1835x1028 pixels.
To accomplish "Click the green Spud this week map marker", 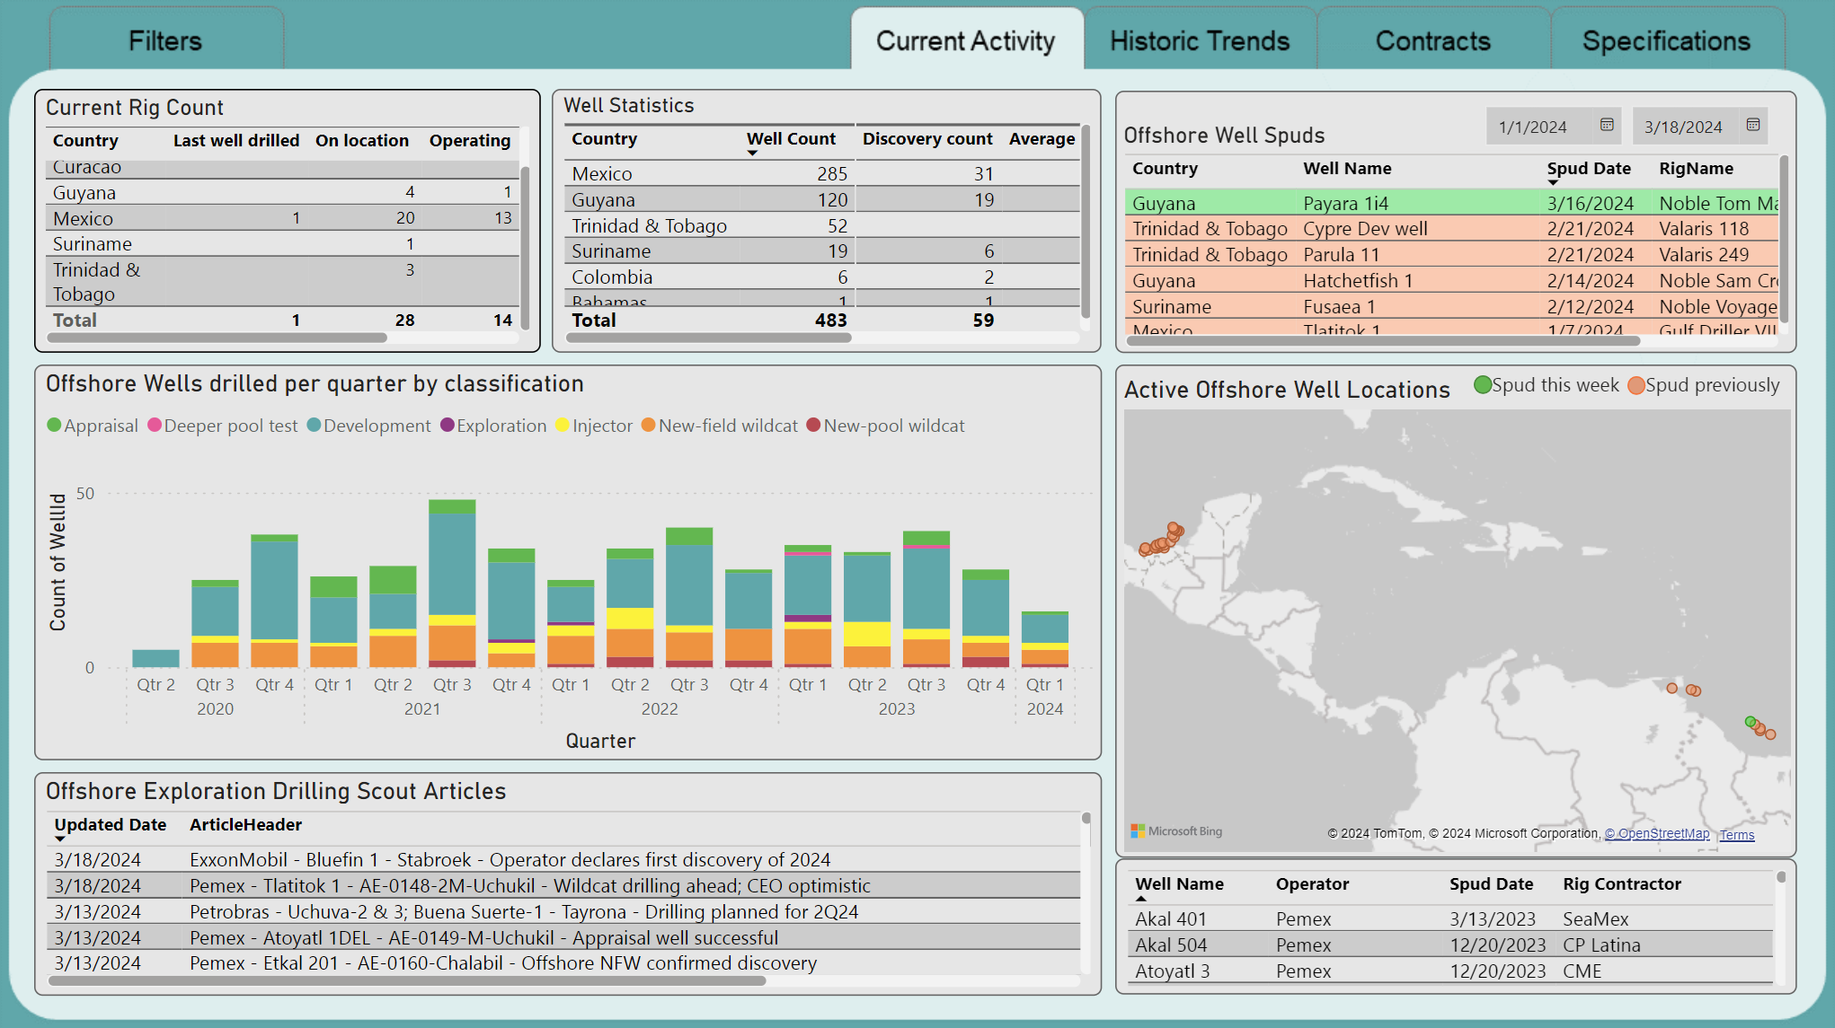I will (1750, 722).
